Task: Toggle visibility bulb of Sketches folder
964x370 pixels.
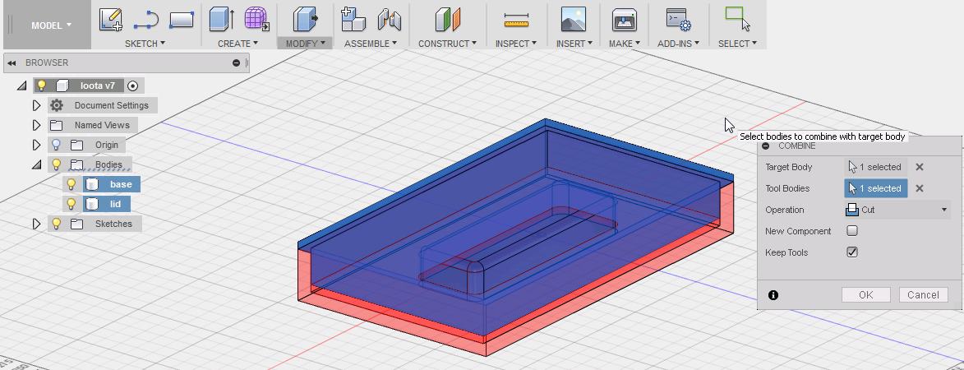Action: [57, 224]
